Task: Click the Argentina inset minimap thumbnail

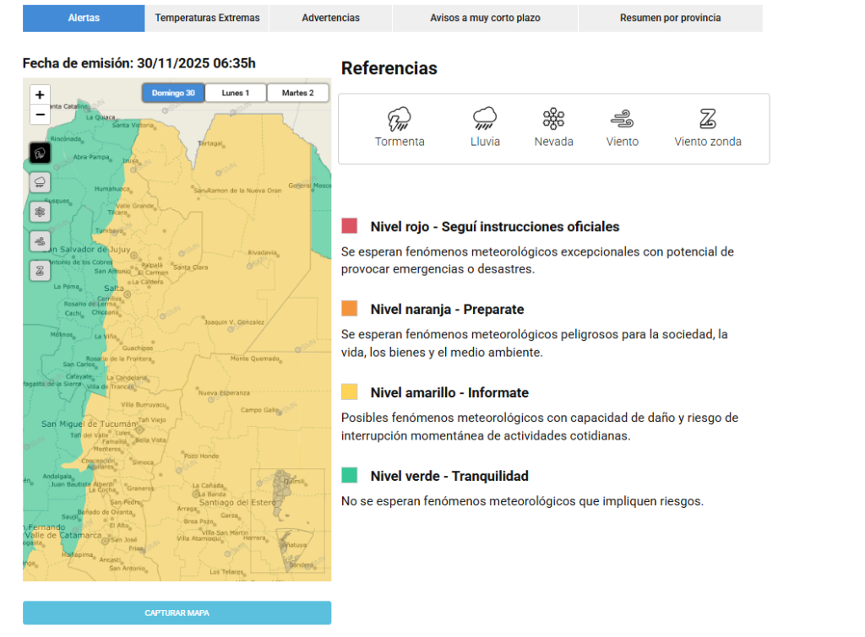Action: tap(287, 521)
